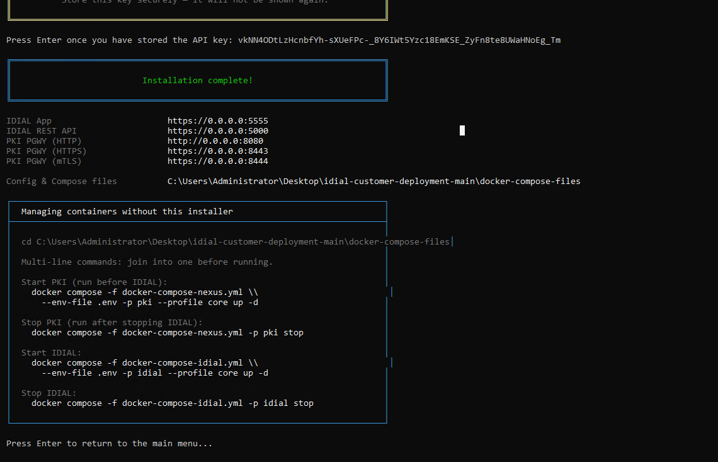Click the white block terminal cursor
718x462 pixels.
[462, 130]
